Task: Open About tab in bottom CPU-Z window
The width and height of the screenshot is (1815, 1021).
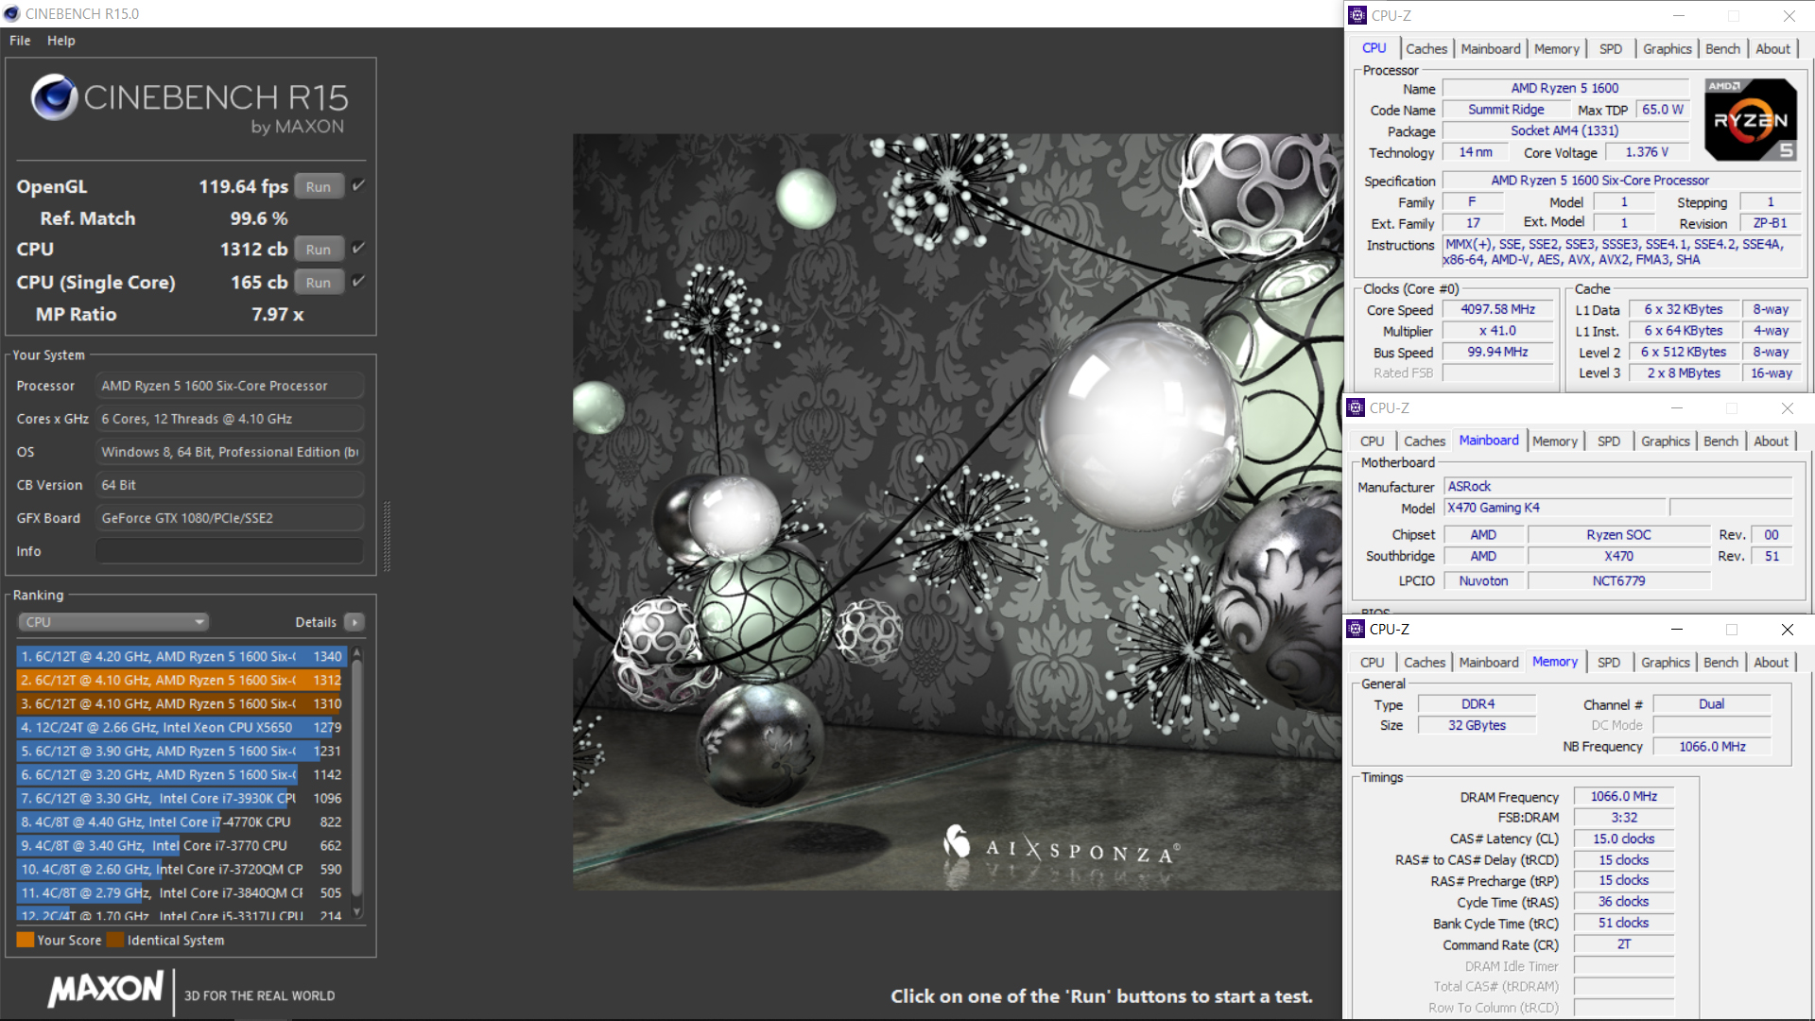Action: coord(1771,663)
